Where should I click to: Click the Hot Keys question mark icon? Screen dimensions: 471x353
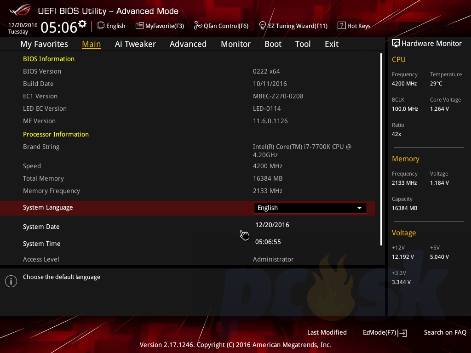(x=342, y=26)
